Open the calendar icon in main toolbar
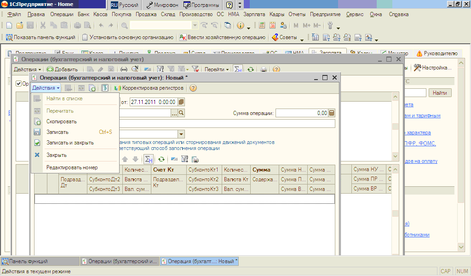471x276 pixels. (x=272, y=25)
